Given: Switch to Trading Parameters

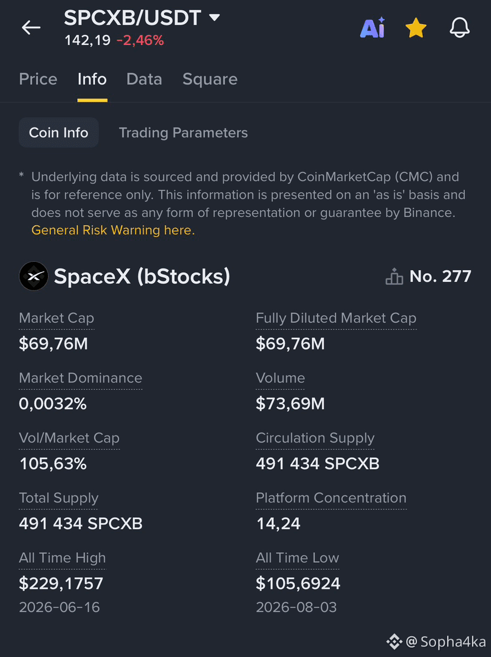Looking at the screenshot, I should pyautogui.click(x=183, y=133).
